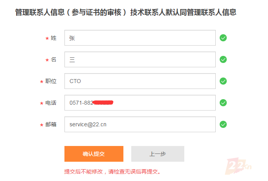
Task: Click the green checkmark beside the 姓 field
Action: pos(223,38)
